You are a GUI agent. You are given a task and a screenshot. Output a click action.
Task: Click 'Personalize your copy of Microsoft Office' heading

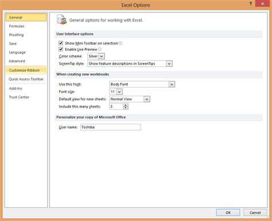pos(91,117)
